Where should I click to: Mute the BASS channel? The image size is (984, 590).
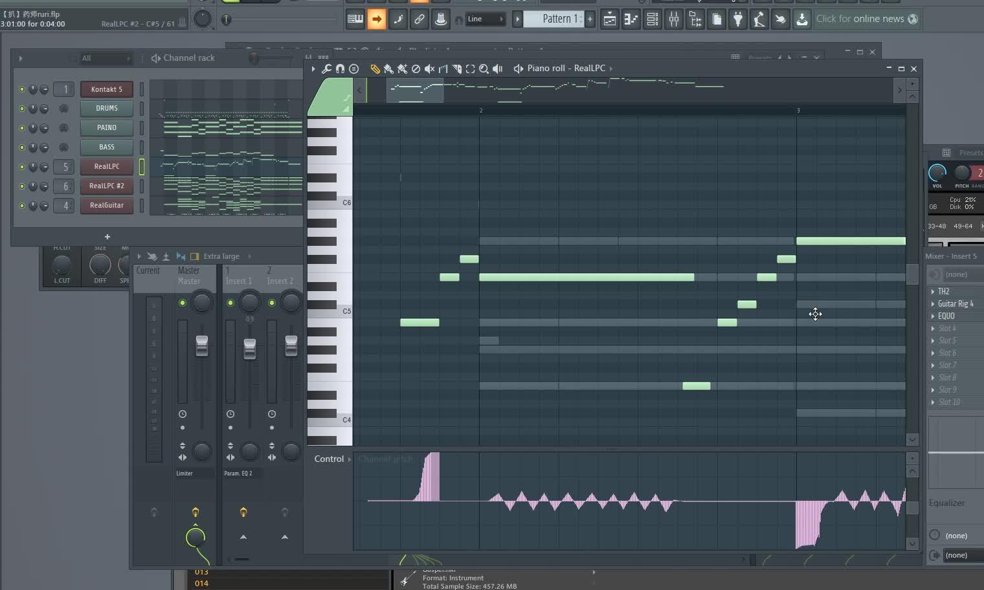[22, 147]
